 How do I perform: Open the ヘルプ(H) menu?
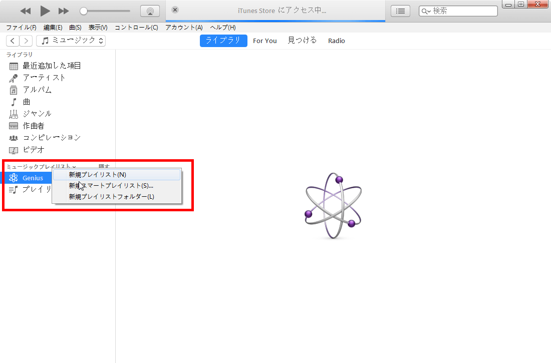(x=223, y=28)
